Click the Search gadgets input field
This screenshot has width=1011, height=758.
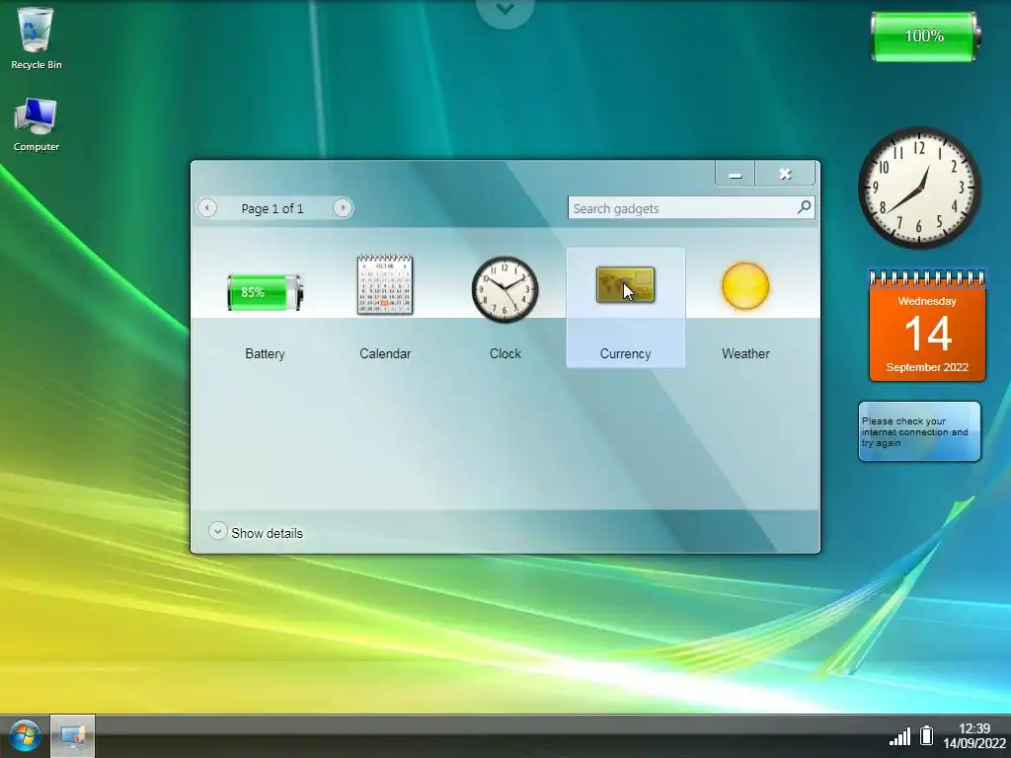691,208
